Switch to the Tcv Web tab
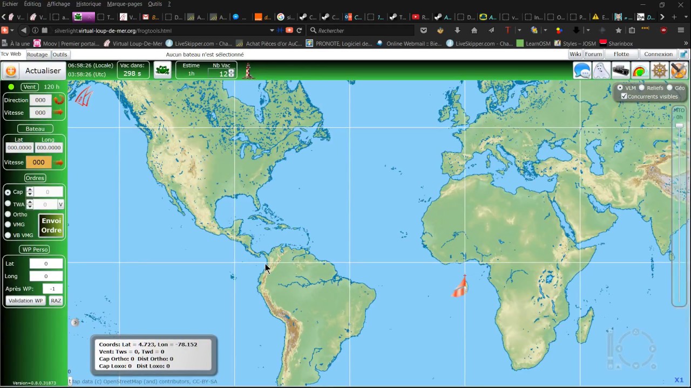The image size is (691, 388). pos(11,54)
